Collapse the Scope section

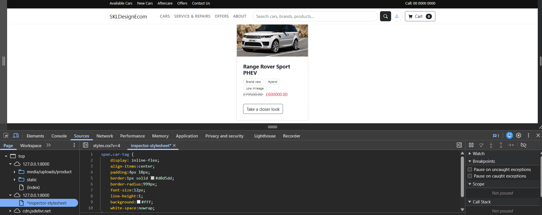coord(470,184)
